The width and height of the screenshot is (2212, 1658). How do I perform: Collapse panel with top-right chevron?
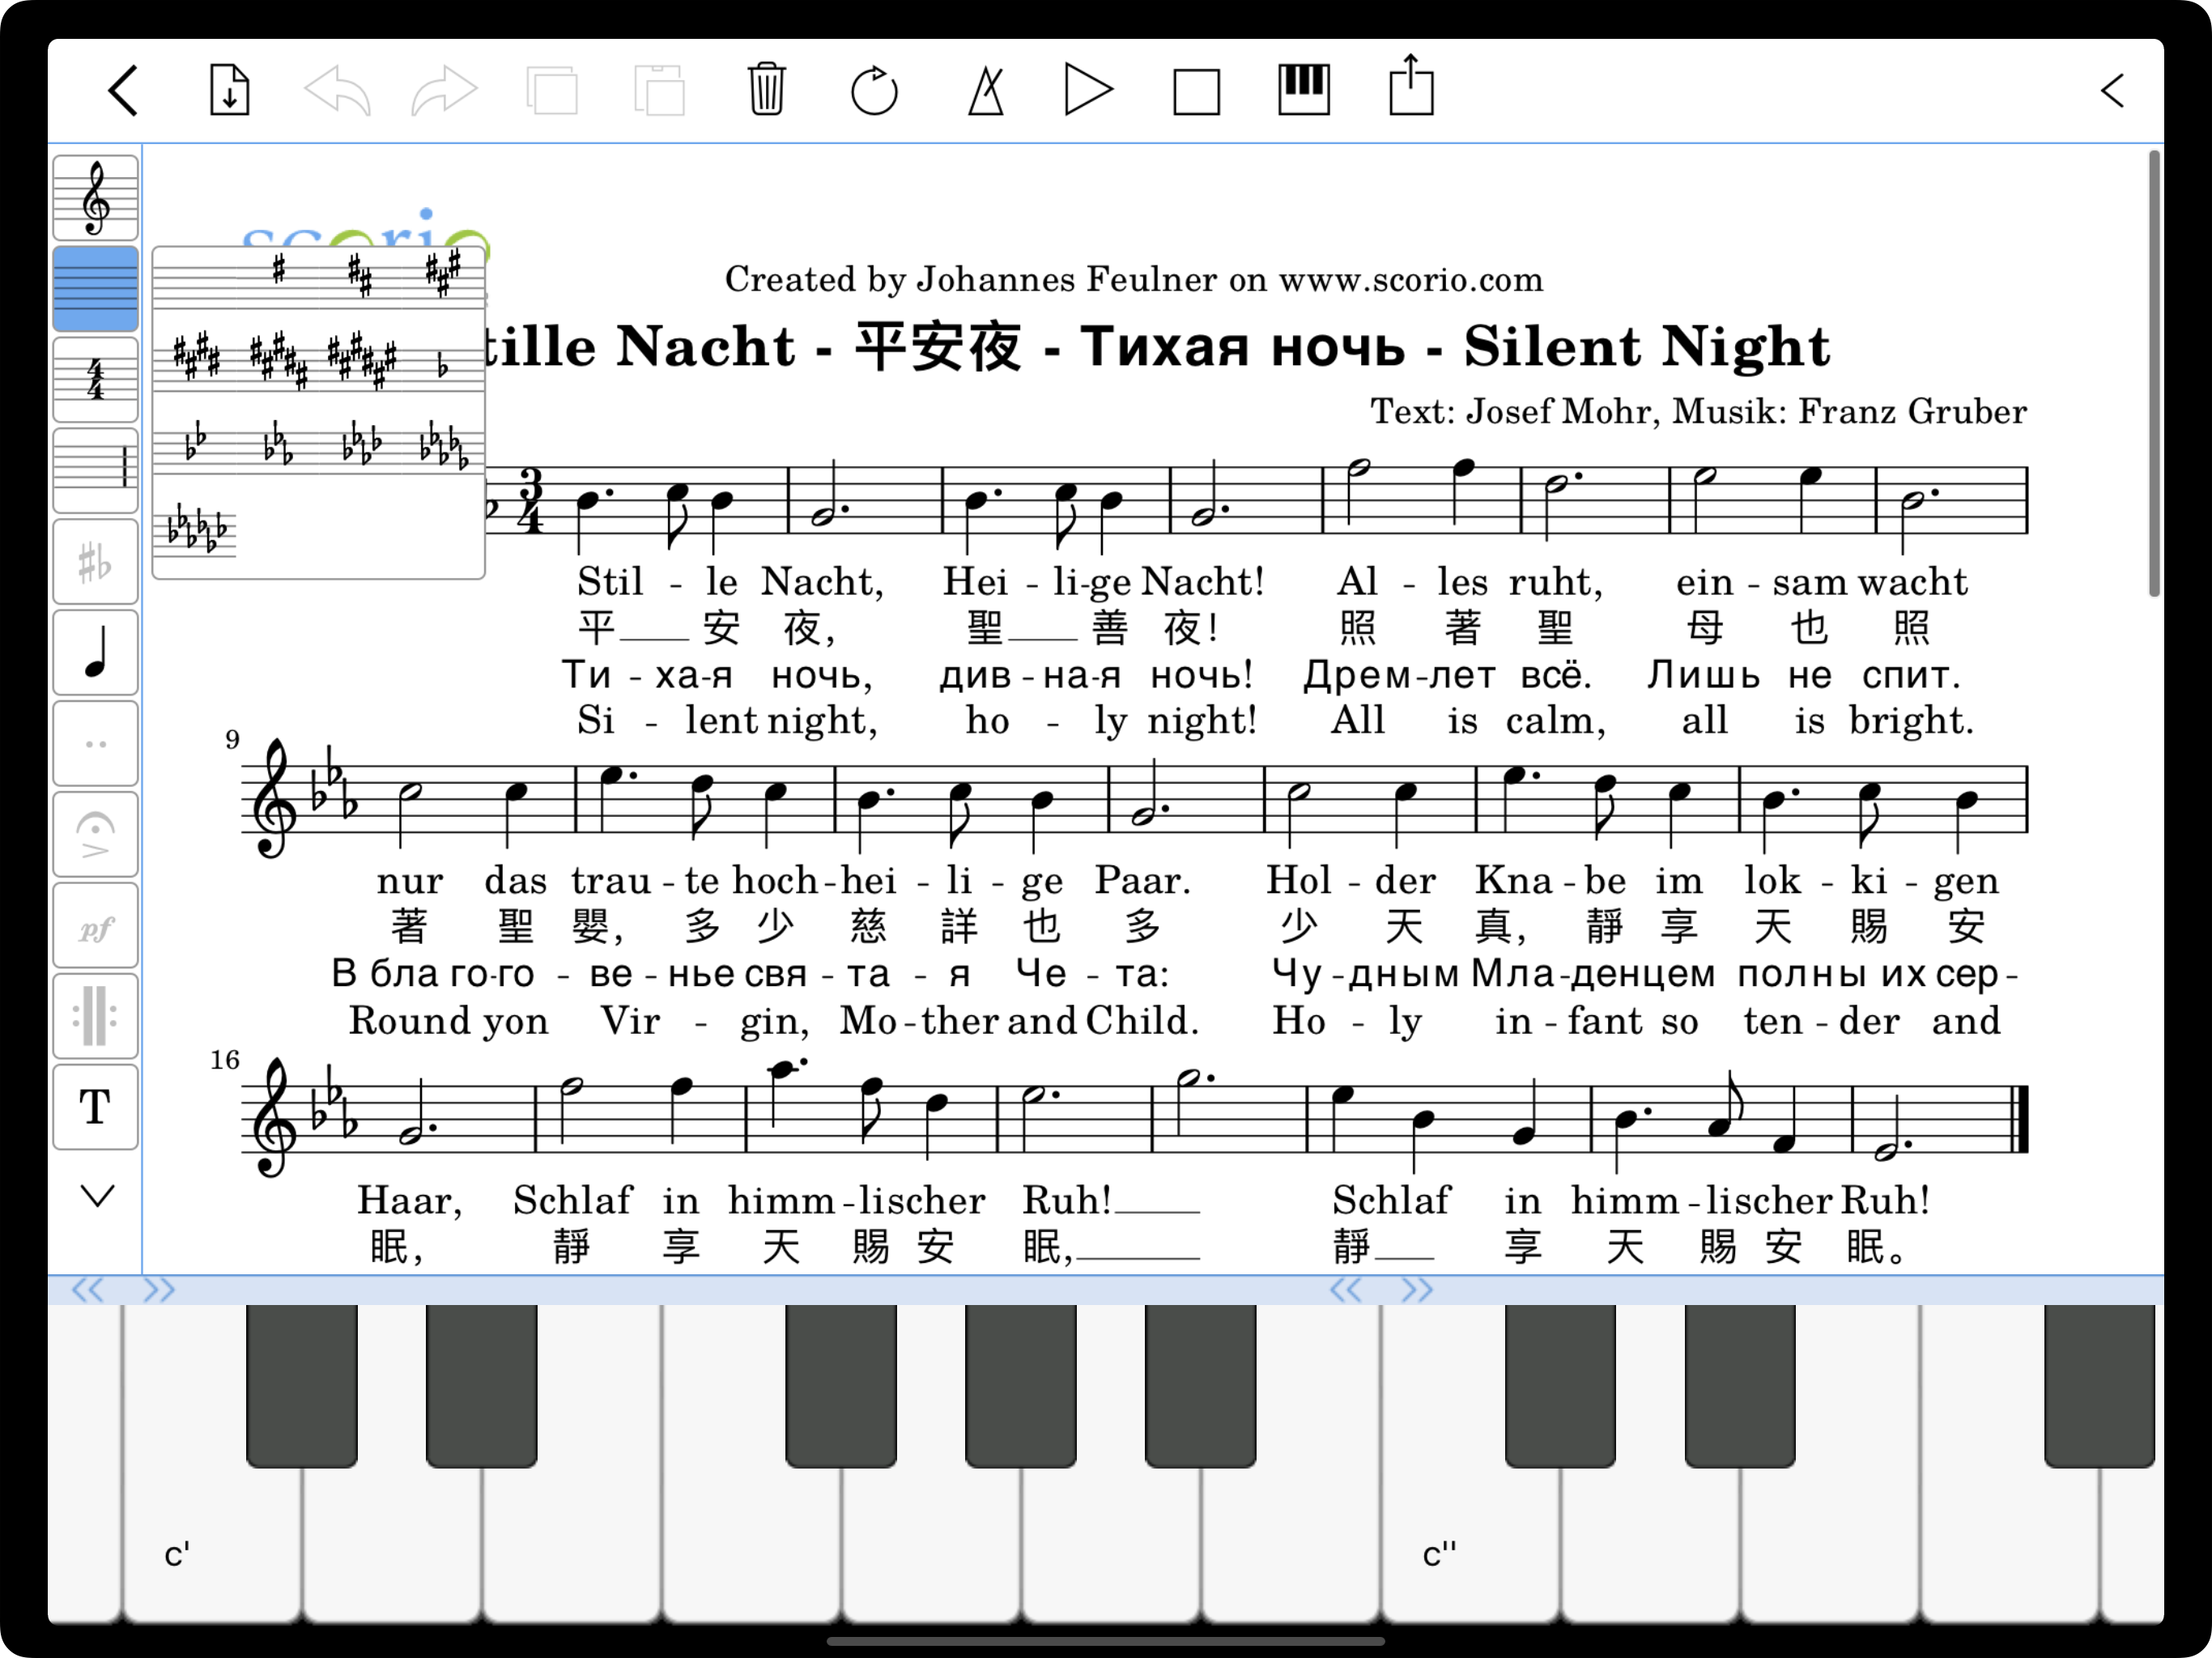(2112, 91)
